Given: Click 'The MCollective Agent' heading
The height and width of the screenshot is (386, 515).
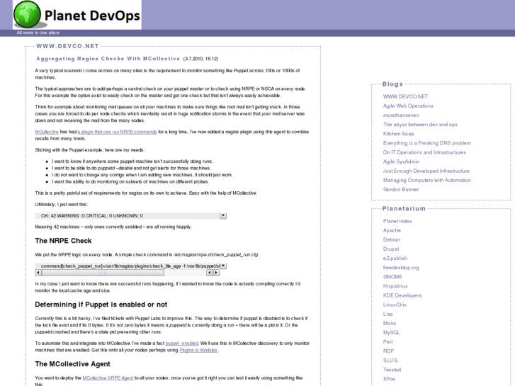Looking at the screenshot, I should (x=72, y=364).
